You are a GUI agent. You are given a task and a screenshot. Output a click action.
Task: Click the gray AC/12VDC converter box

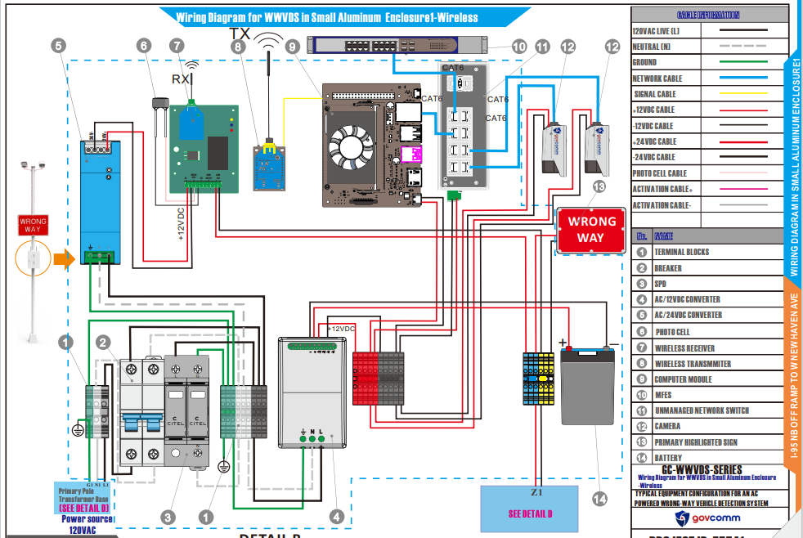click(x=312, y=392)
